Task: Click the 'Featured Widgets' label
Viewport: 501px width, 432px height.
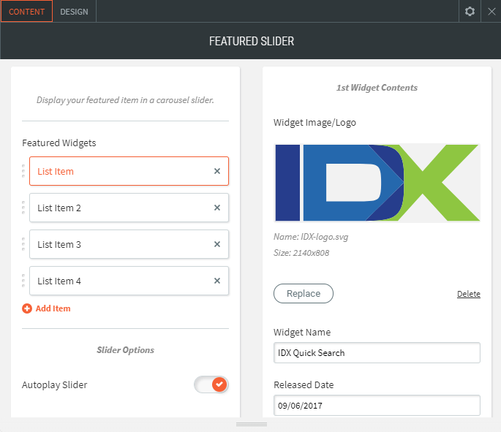Action: (x=59, y=143)
